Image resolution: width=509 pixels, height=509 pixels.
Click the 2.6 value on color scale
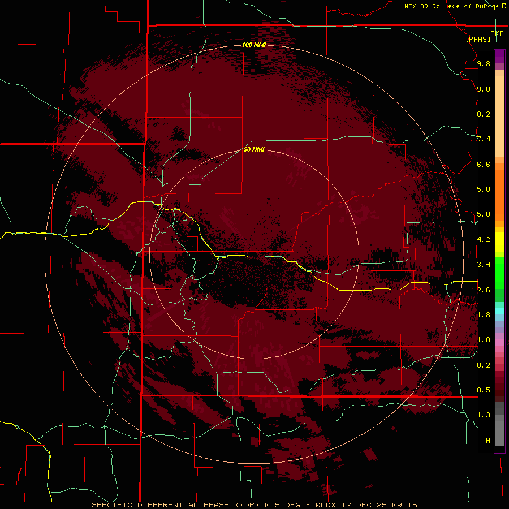484,290
